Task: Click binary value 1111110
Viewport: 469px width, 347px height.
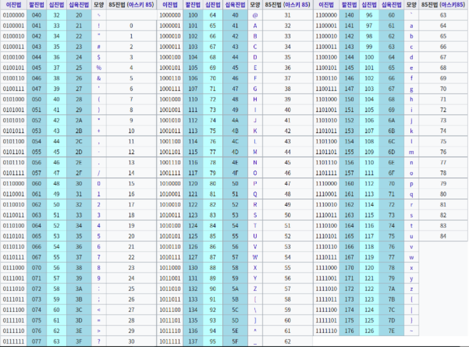Action: 326,331
